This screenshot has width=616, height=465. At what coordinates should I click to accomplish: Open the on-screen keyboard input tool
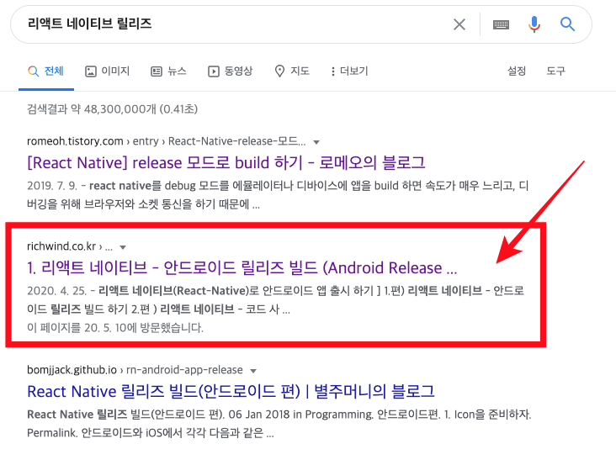coord(501,24)
